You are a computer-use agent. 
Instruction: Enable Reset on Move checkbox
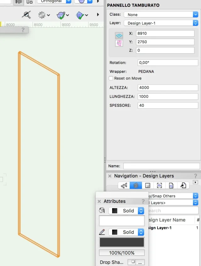[x=111, y=78]
